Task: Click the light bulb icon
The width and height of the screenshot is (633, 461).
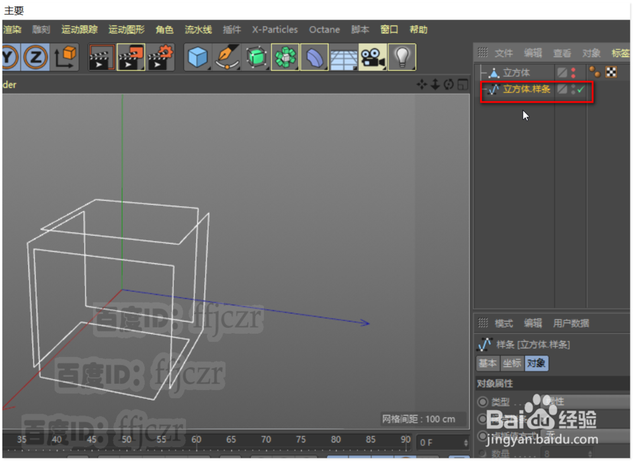Action: (x=402, y=58)
